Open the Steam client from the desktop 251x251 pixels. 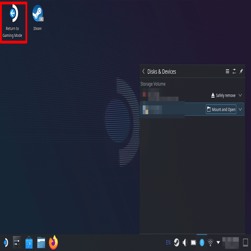coord(37,14)
